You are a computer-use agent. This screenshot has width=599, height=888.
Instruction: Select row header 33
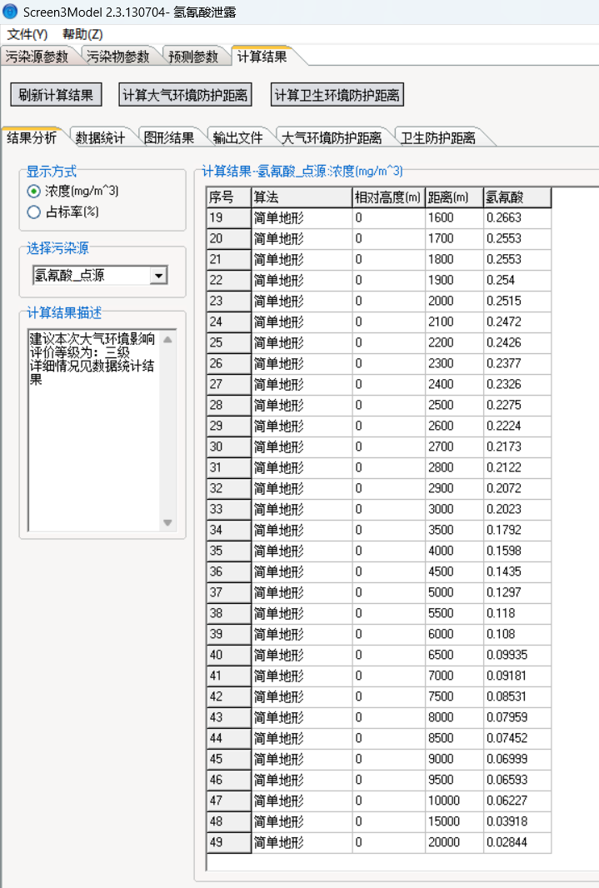coord(229,509)
